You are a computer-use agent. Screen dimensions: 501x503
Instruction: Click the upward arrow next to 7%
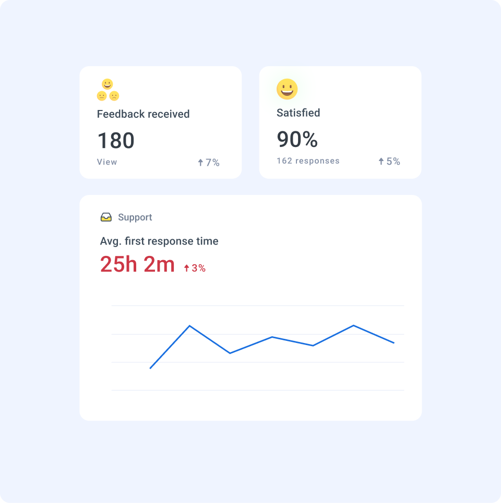[200, 162]
